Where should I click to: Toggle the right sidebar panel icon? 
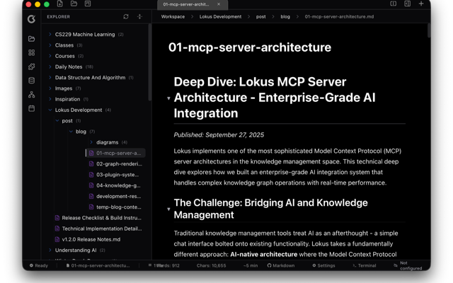coord(408,4)
